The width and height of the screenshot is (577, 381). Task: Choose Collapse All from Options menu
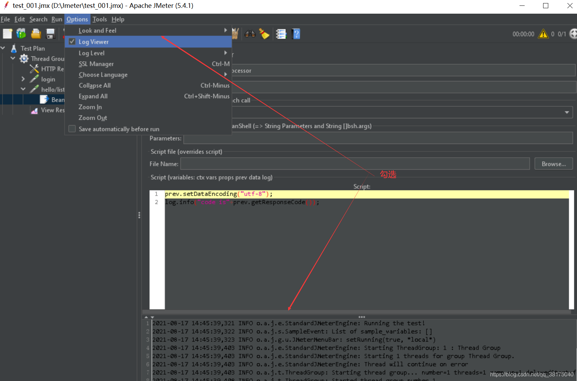click(148, 86)
